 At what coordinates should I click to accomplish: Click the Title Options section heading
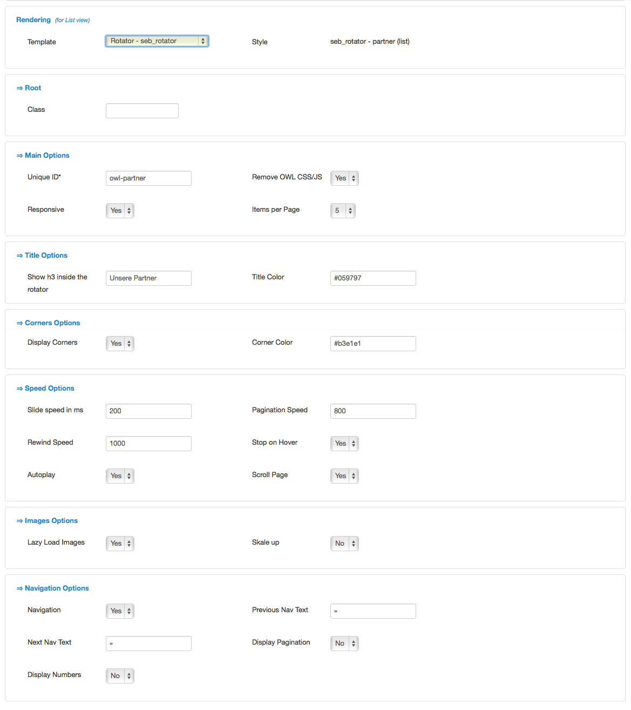point(42,256)
